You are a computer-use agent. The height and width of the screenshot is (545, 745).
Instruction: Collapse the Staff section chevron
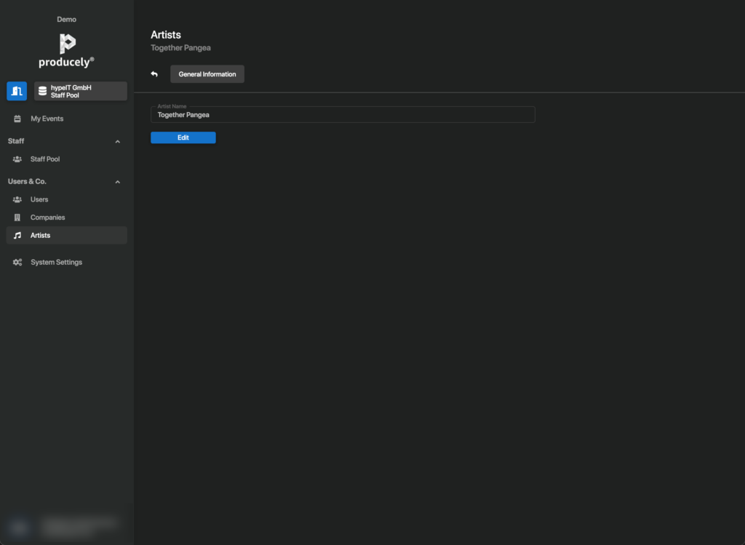(118, 141)
